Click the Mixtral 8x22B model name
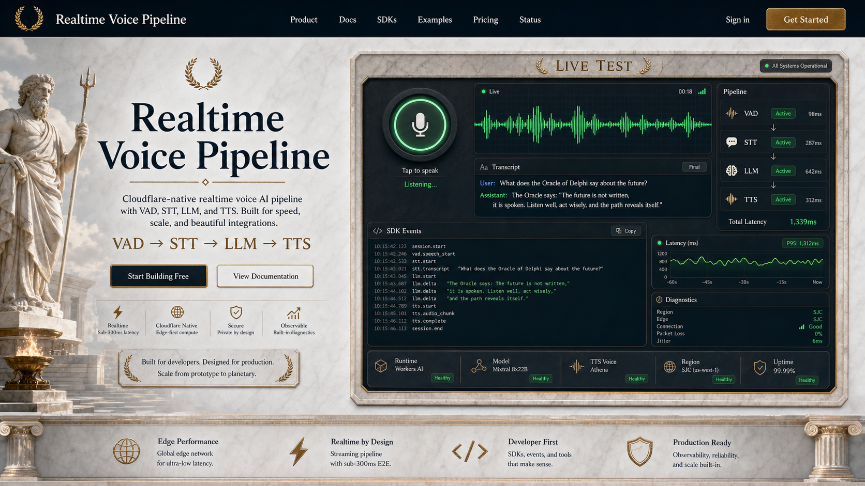This screenshot has width=865, height=486. 510,369
